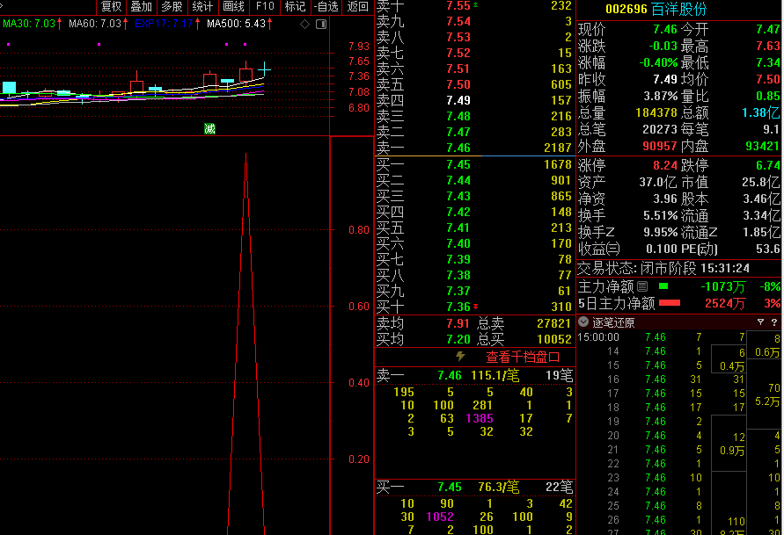
Task: Open the 查看千档盘口 link
Action: point(523,358)
